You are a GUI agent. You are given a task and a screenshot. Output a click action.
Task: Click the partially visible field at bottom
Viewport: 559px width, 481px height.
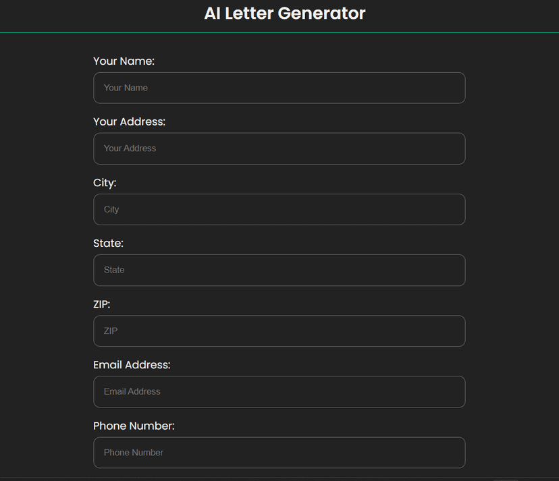coord(279,479)
